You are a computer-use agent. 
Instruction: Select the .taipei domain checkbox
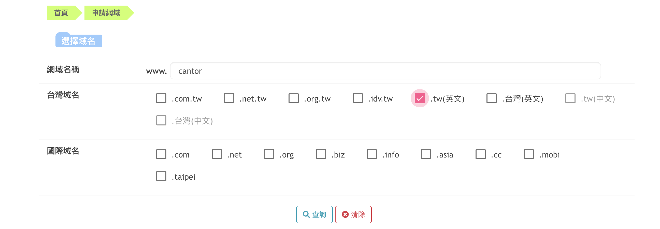click(x=161, y=176)
